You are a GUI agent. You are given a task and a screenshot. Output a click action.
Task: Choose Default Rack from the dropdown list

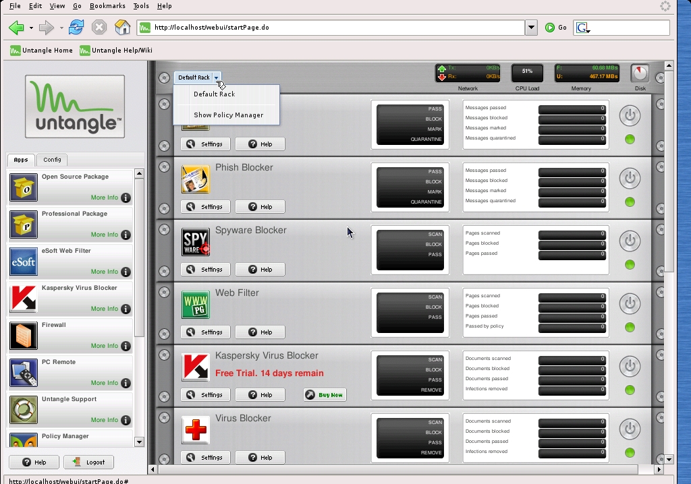(x=227, y=94)
